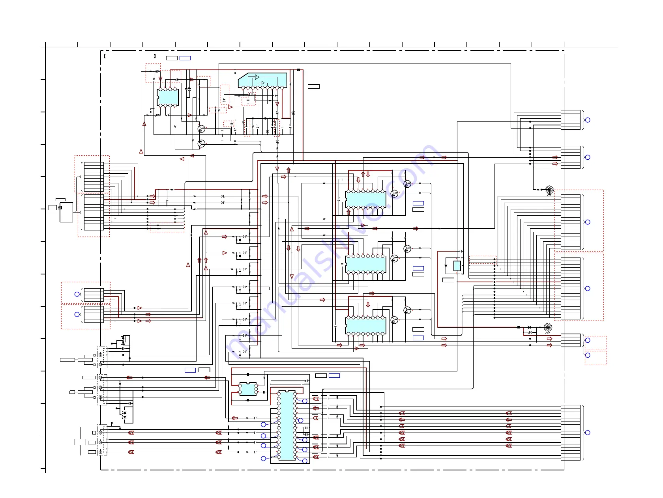Click the hatched ground symbol above the right connectors
This screenshot has width=663, height=498.
(549, 190)
